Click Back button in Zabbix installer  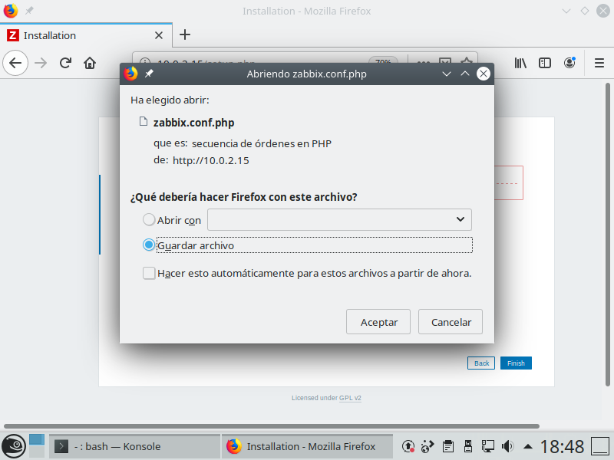click(481, 363)
